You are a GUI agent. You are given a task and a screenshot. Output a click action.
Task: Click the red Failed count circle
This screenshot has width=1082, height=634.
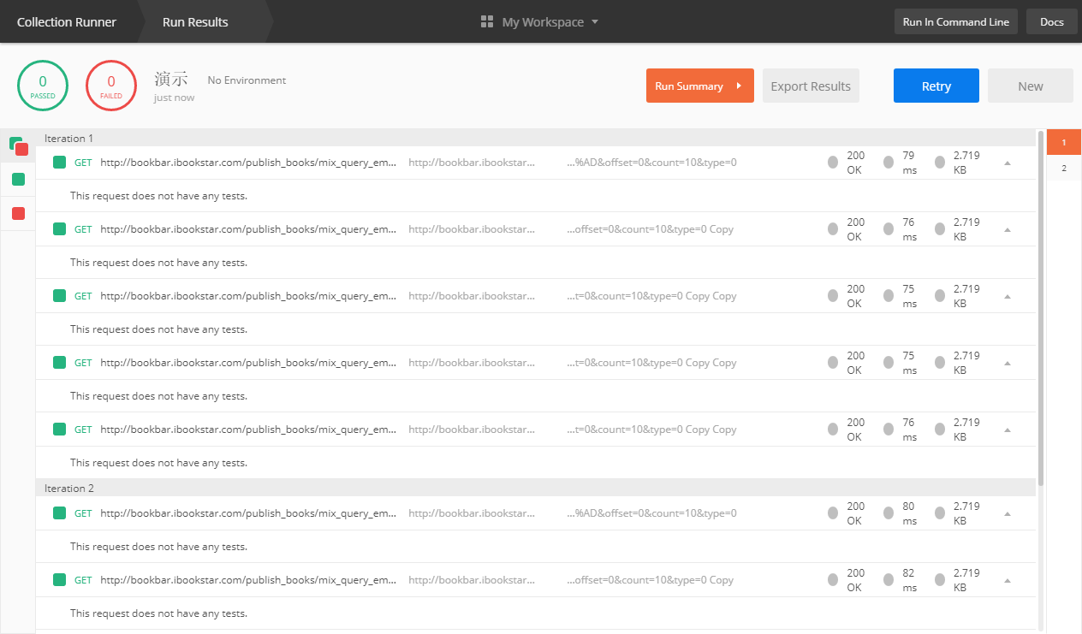[111, 86]
